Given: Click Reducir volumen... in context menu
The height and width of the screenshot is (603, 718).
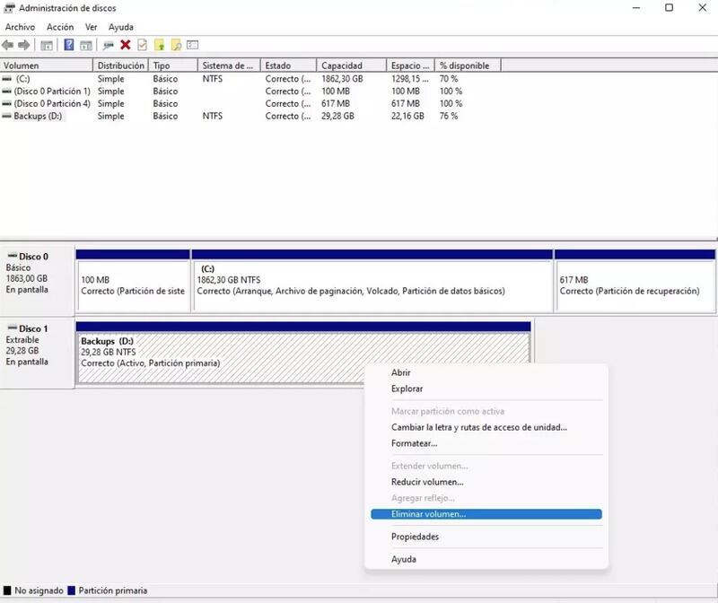Looking at the screenshot, I should pyautogui.click(x=427, y=482).
